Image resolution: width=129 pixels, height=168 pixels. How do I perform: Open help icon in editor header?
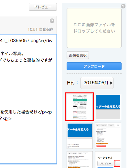point(52,21)
